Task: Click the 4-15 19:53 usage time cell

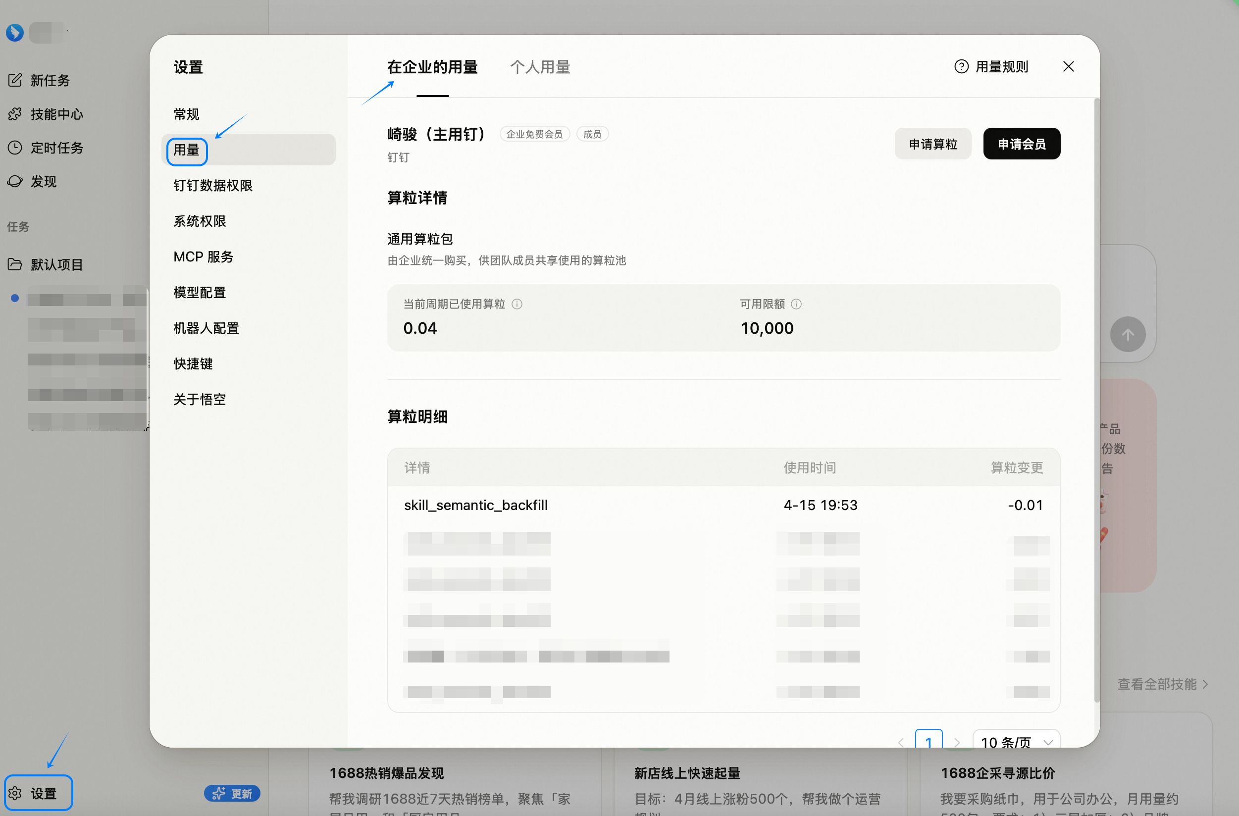Action: point(821,505)
